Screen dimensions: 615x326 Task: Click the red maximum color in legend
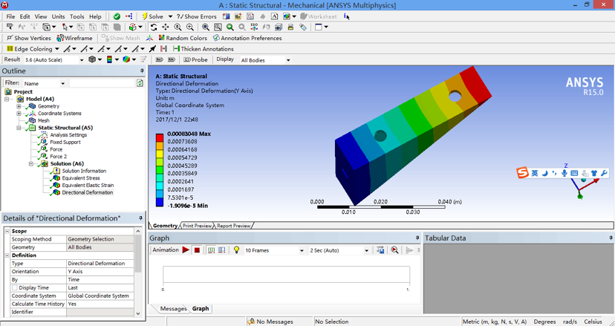160,137
